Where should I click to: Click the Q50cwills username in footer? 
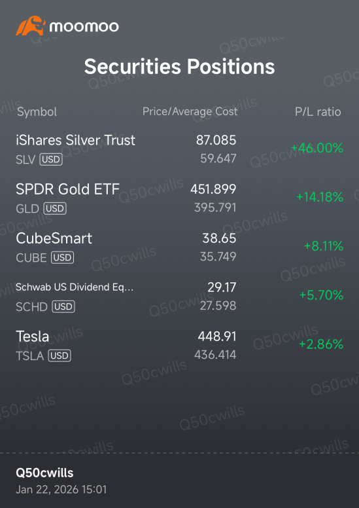(44, 473)
